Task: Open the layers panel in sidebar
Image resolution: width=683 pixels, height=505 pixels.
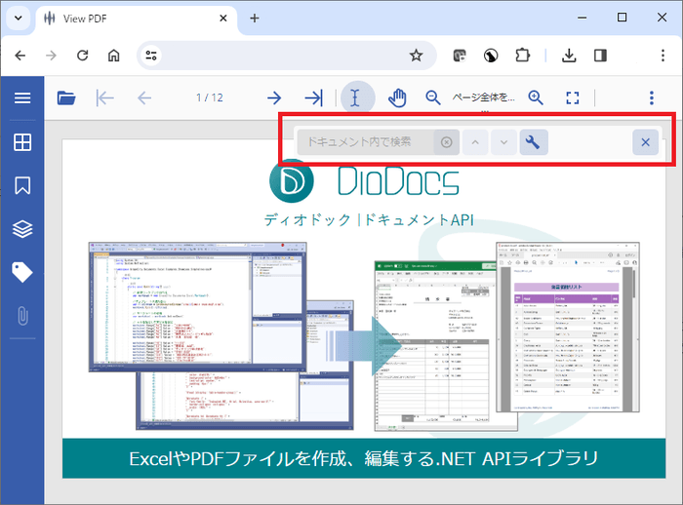Action: pyautogui.click(x=22, y=229)
